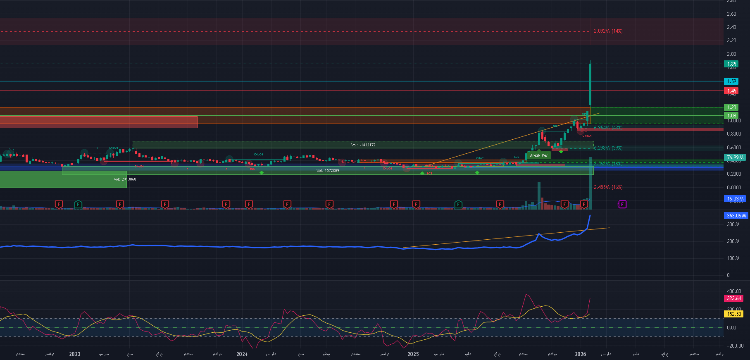Click the green earnings marker near early 2023
The width and height of the screenshot is (750, 360).
[78, 204]
